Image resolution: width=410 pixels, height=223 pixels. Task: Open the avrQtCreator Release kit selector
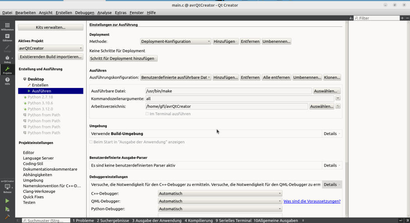coord(7,187)
